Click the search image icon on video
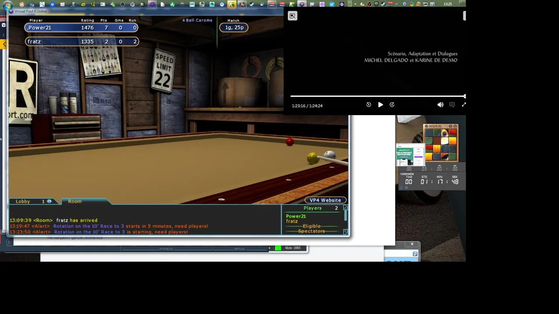 tap(293, 16)
